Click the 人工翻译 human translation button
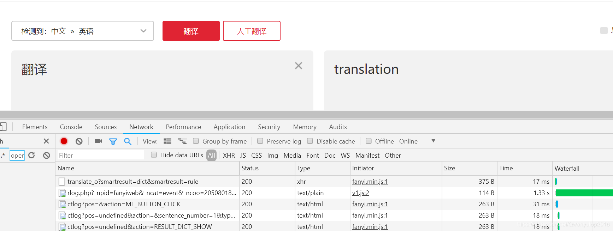The height and width of the screenshot is (231, 613). coord(252,31)
